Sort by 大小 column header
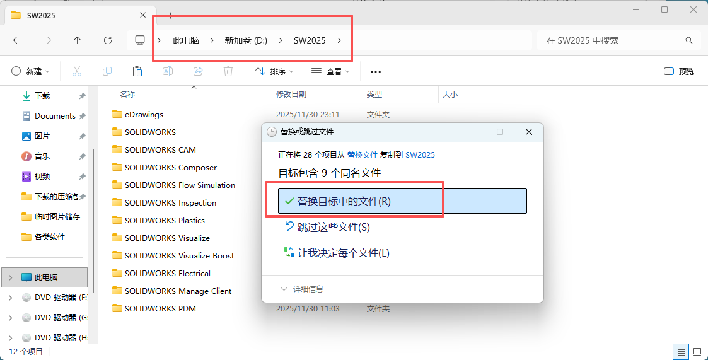Image resolution: width=708 pixels, height=360 pixels. click(x=450, y=95)
